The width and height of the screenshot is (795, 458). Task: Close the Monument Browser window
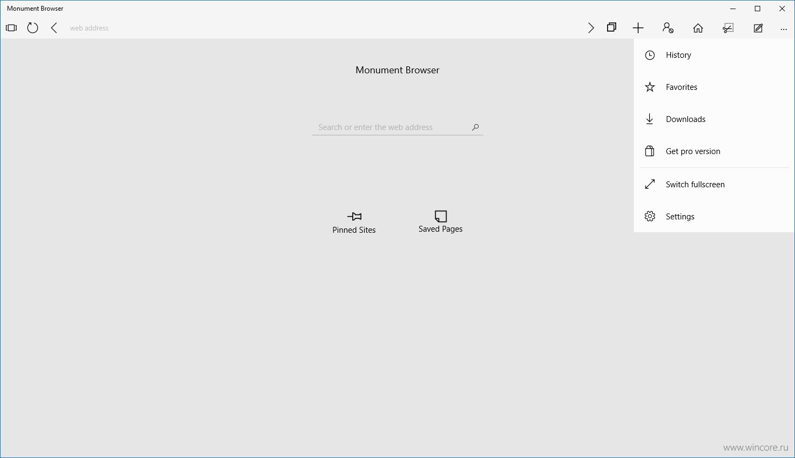pyautogui.click(x=782, y=9)
